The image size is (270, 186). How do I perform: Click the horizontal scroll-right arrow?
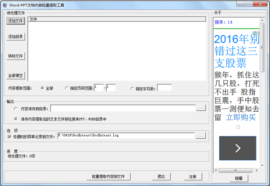[257, 171]
